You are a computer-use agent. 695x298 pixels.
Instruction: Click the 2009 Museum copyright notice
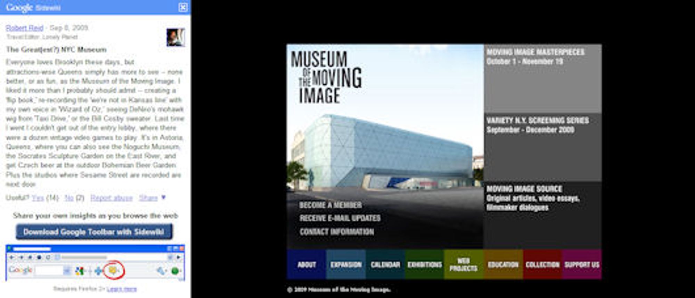339,290
